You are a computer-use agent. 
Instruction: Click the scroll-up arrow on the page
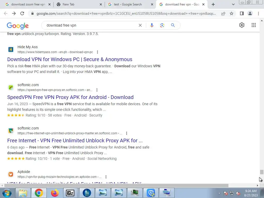(261, 21)
